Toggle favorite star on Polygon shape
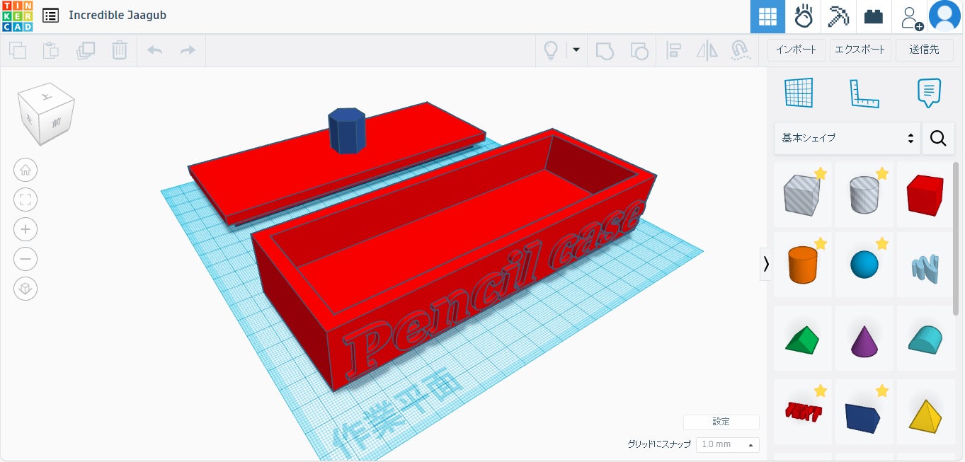 point(882,391)
